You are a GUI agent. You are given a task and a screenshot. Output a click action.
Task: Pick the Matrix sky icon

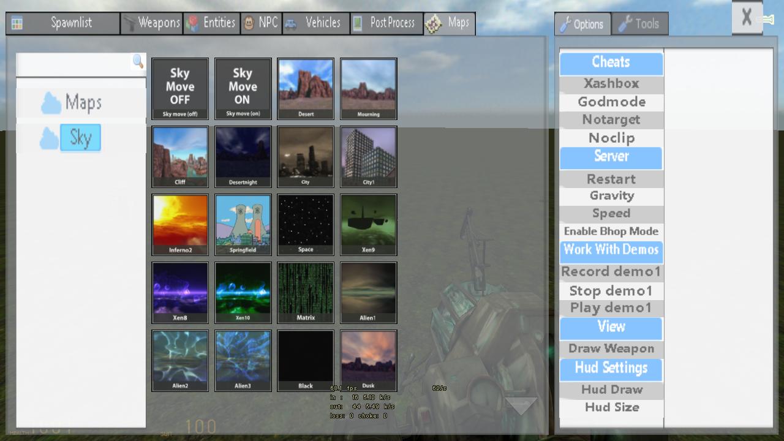305,292
